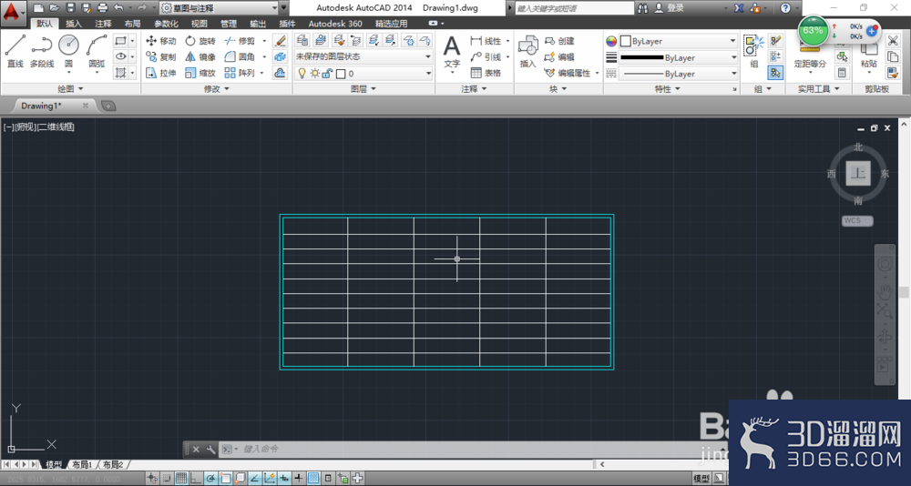Click the layer color swatch beside 0

(341, 74)
